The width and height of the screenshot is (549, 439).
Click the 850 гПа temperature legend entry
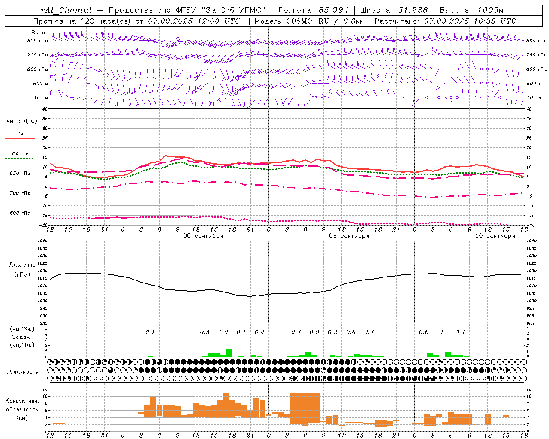[x=20, y=174]
